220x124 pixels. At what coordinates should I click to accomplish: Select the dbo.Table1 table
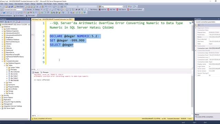(14, 76)
